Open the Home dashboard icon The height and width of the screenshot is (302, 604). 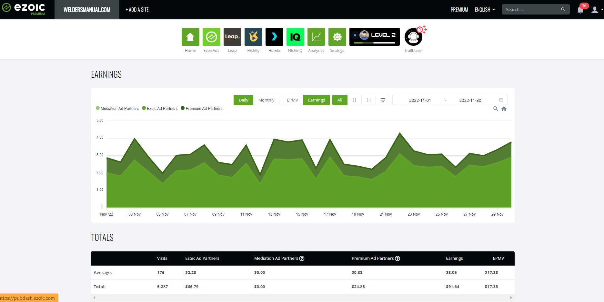(x=190, y=37)
